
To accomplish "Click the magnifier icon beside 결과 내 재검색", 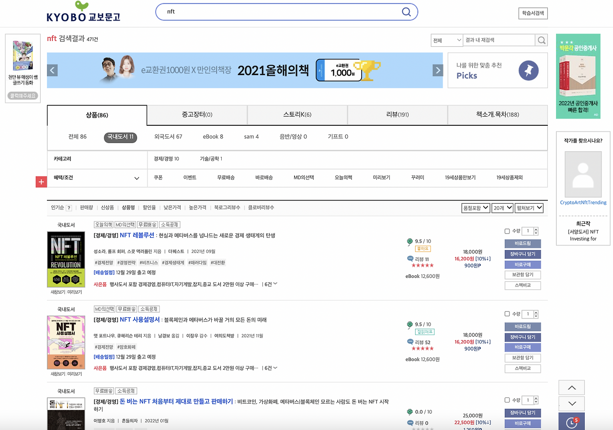I will click(x=541, y=40).
